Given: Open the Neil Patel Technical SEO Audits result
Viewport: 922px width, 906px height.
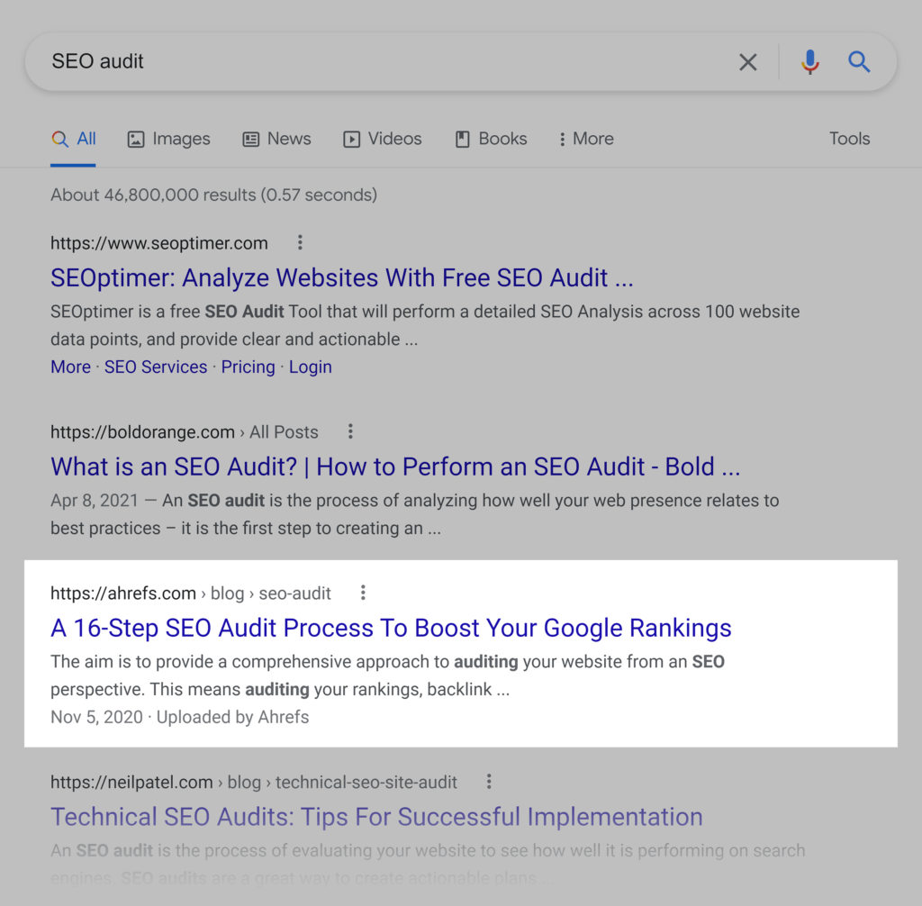Looking at the screenshot, I should (376, 817).
